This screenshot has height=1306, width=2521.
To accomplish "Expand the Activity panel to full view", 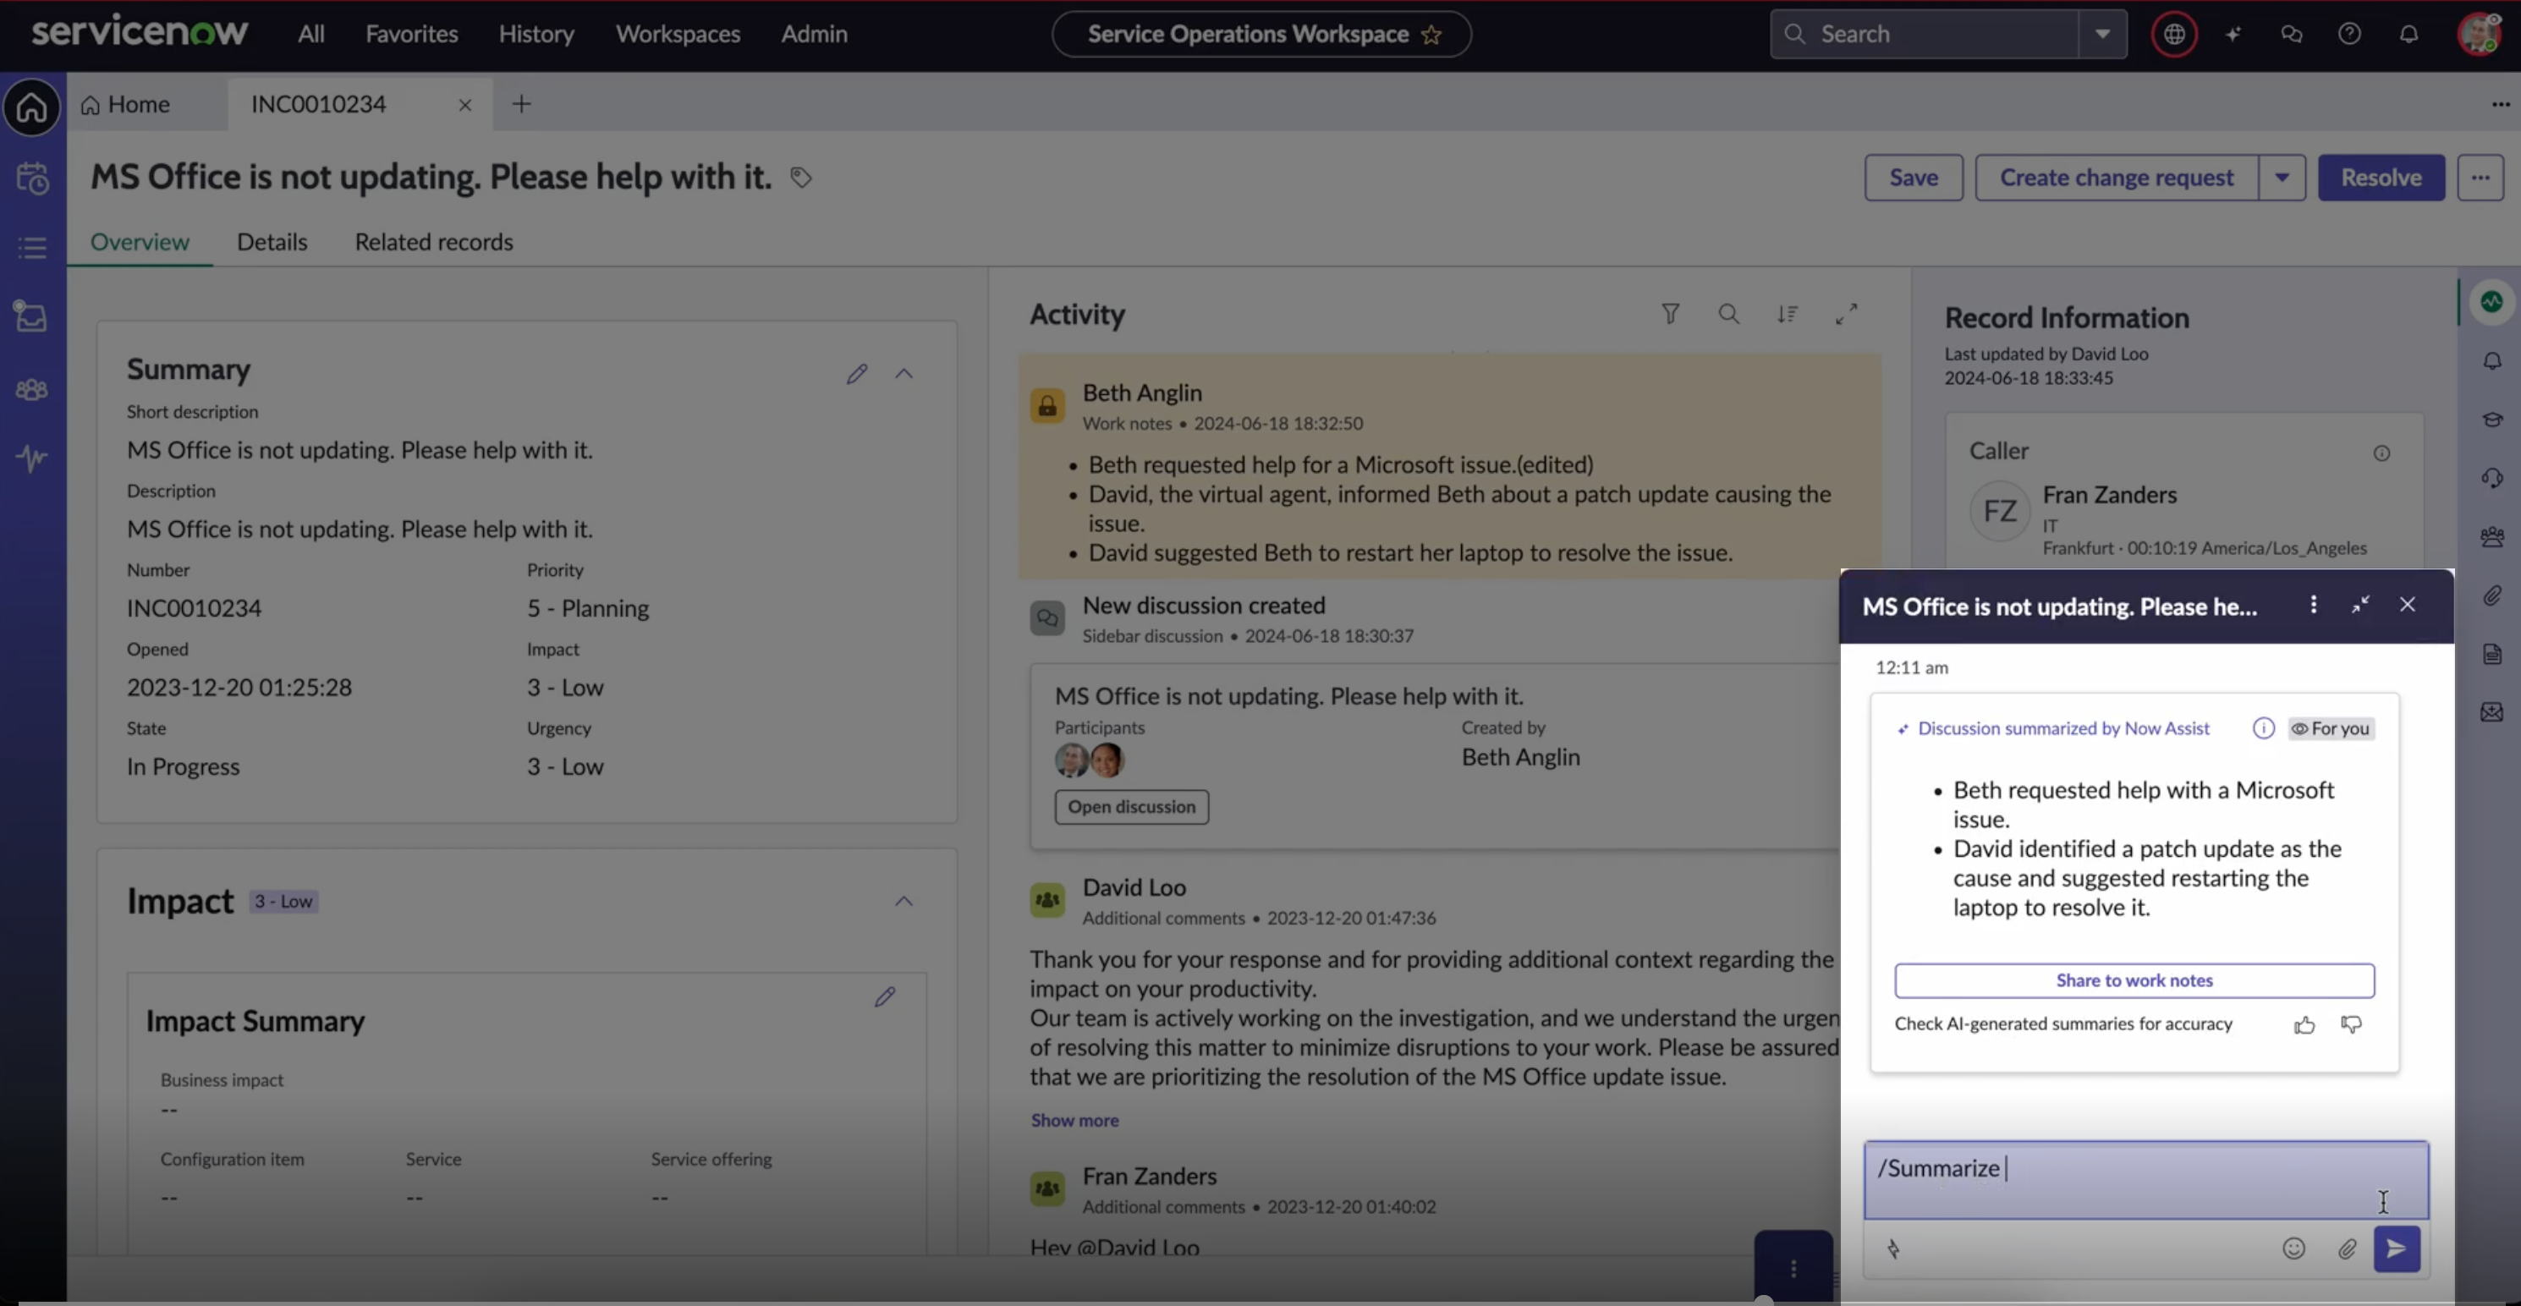I will click(1847, 313).
